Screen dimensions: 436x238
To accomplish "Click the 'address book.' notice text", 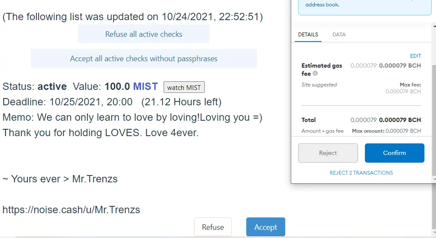I will pos(322,4).
